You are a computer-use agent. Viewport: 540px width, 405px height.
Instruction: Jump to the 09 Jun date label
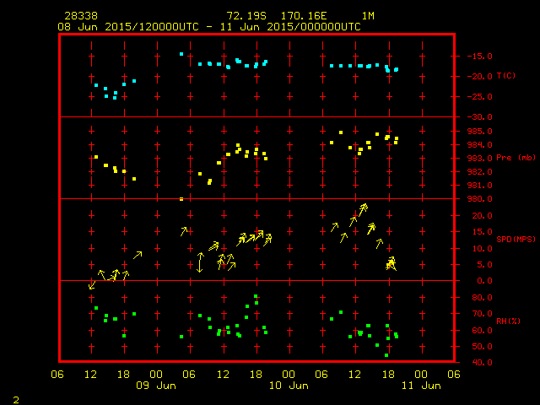(x=156, y=385)
